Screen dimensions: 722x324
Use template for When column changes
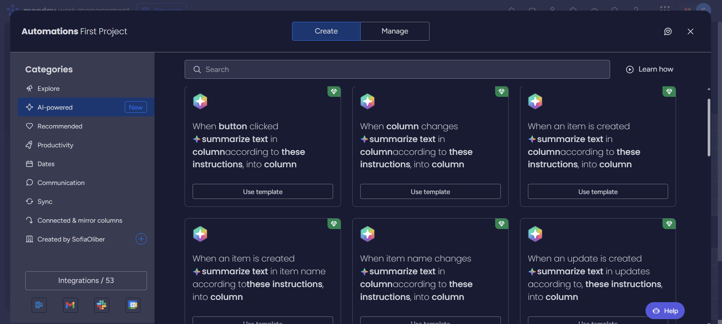(x=430, y=191)
